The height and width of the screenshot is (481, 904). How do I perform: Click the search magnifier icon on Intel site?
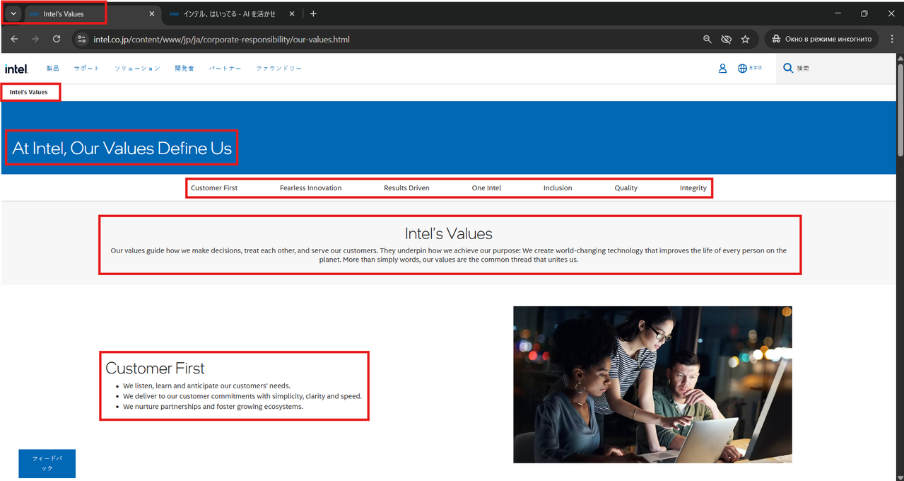click(788, 69)
